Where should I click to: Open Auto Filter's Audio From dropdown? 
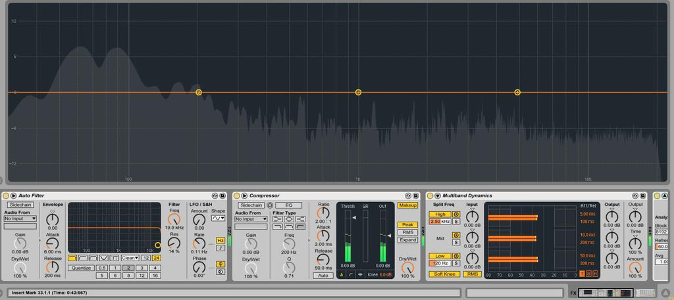coord(20,218)
